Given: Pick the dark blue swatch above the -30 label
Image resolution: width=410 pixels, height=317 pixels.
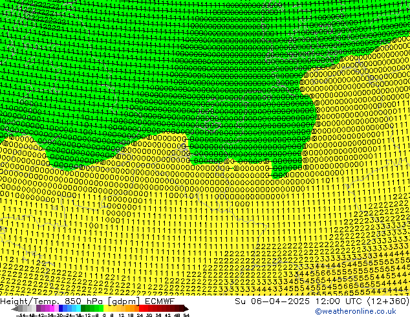Looking at the screenshot, I should click(x=61, y=309).
